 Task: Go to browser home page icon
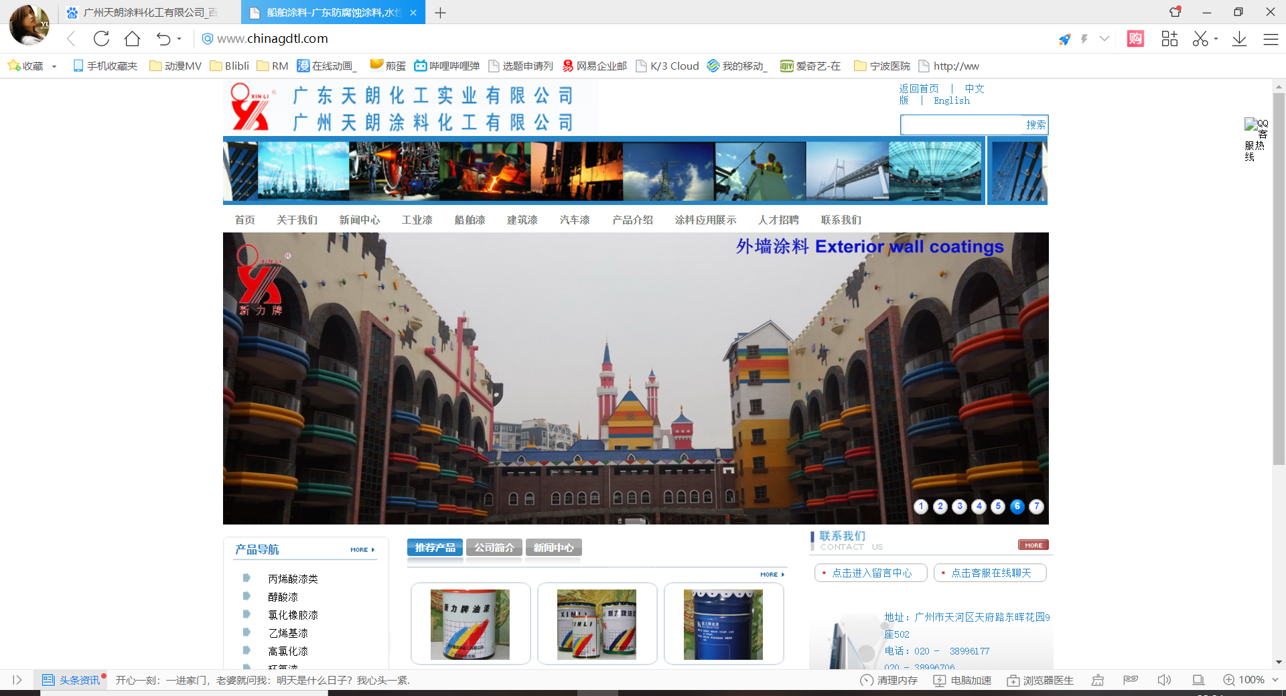[132, 39]
